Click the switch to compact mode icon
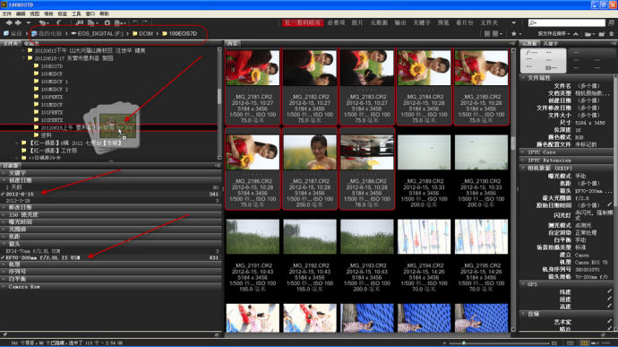 611,23
